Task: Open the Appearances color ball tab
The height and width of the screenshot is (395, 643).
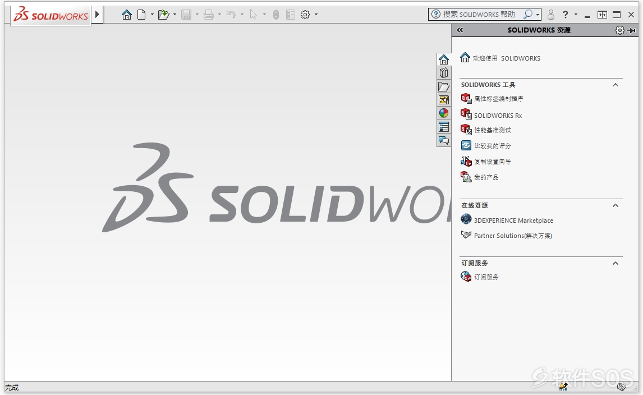Action: click(x=444, y=113)
